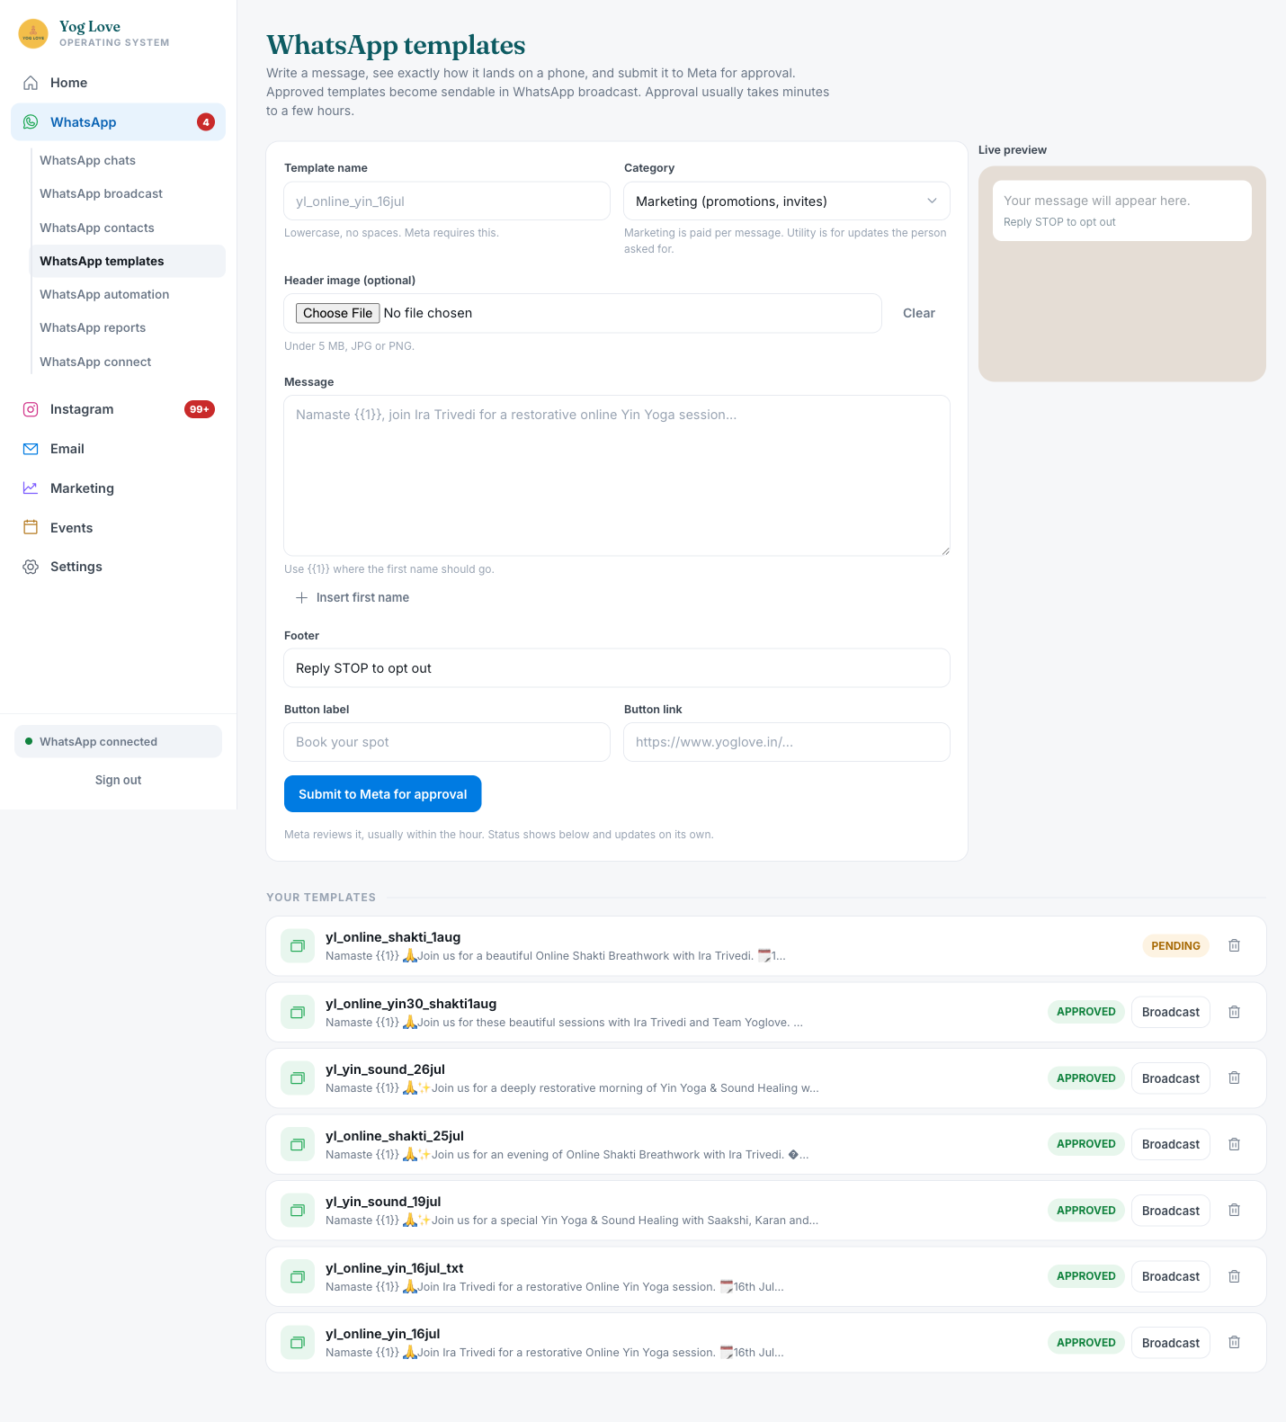The width and height of the screenshot is (1286, 1422).
Task: Delete the yl_online_yin_16jul template
Action: point(1234,1342)
